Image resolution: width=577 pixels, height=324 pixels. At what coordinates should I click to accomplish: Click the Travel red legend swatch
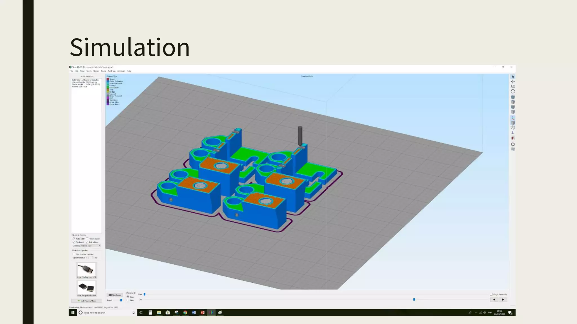coord(108,79)
